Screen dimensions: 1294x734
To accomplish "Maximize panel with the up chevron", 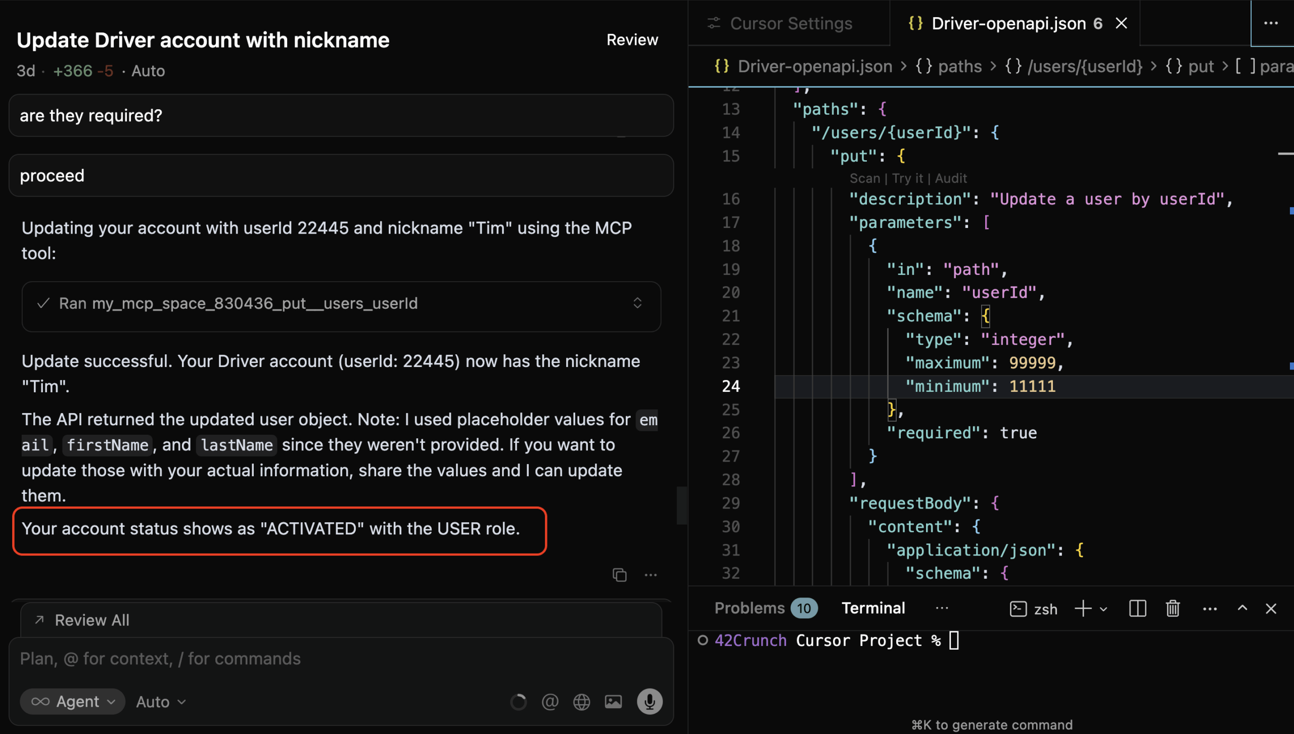I will (x=1242, y=608).
